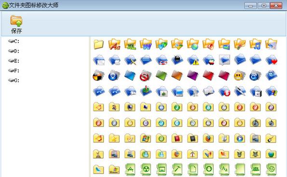The image size is (287, 177).
Task: Click the 保存 save toolbar button
Action: (16, 24)
